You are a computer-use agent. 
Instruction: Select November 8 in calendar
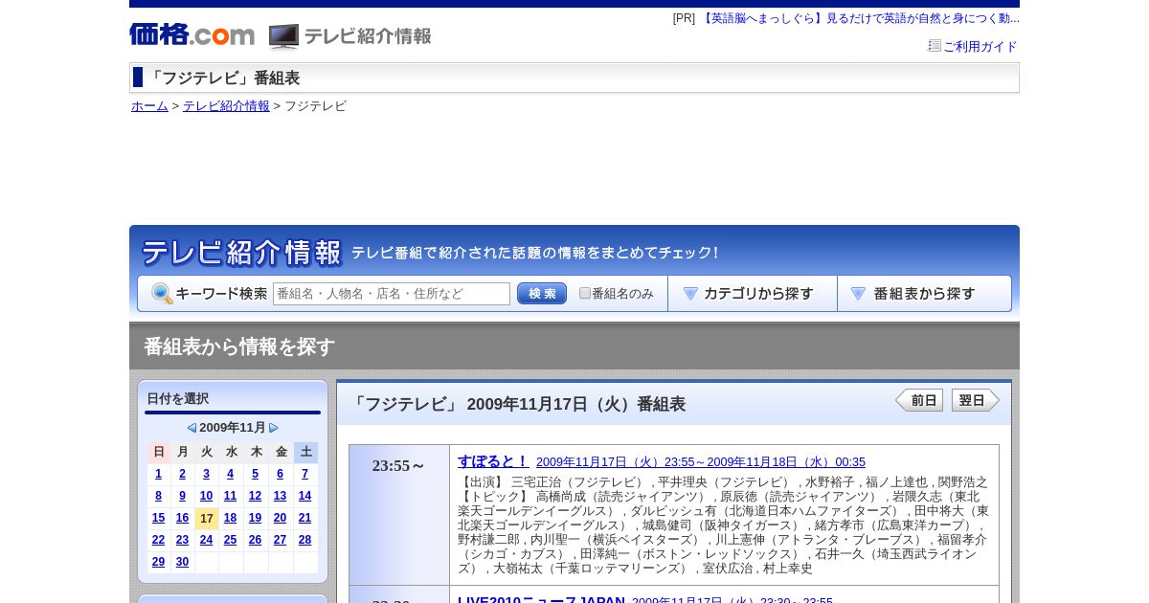pyautogui.click(x=158, y=496)
